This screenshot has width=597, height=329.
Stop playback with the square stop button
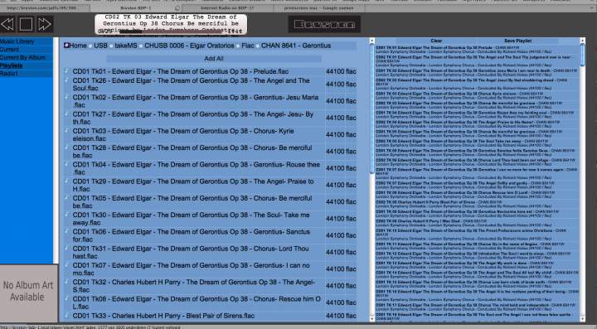tap(26, 24)
